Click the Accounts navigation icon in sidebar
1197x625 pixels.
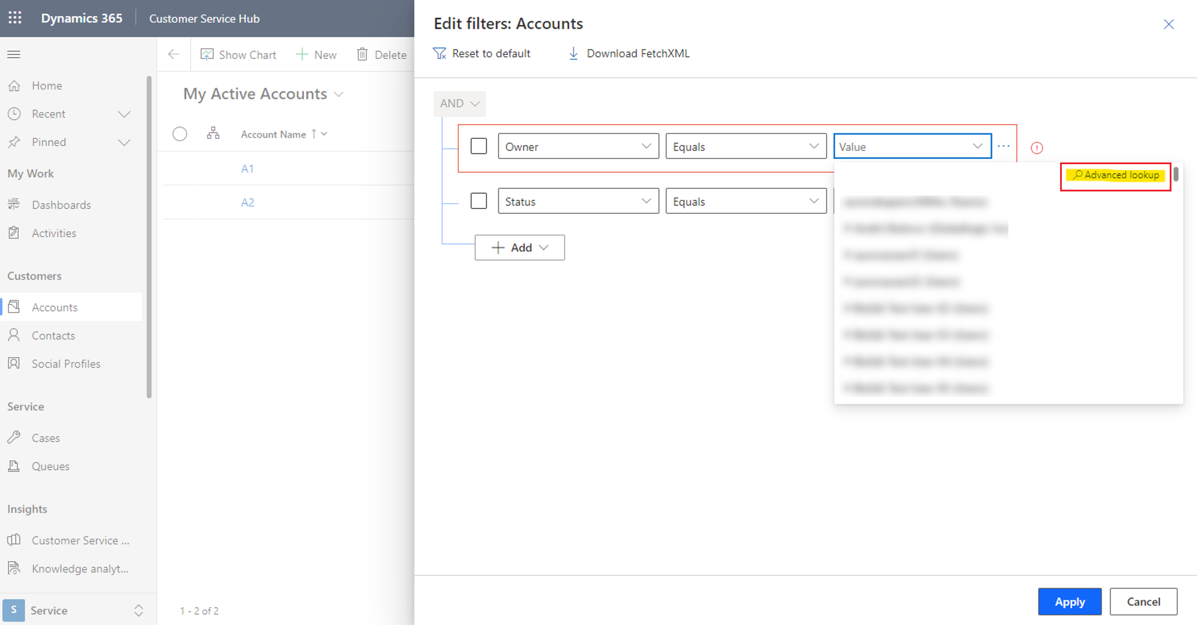16,307
